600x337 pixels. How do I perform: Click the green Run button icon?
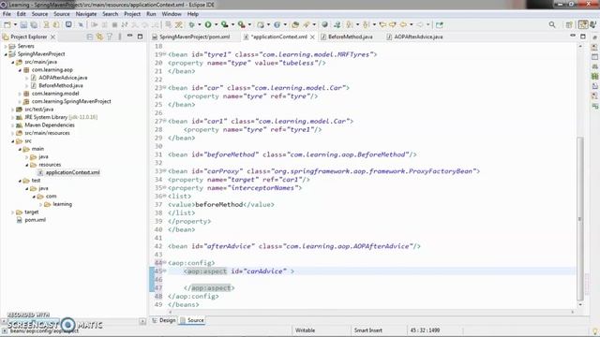coord(208,25)
